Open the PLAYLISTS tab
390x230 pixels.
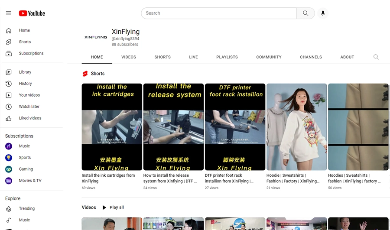coord(227,57)
